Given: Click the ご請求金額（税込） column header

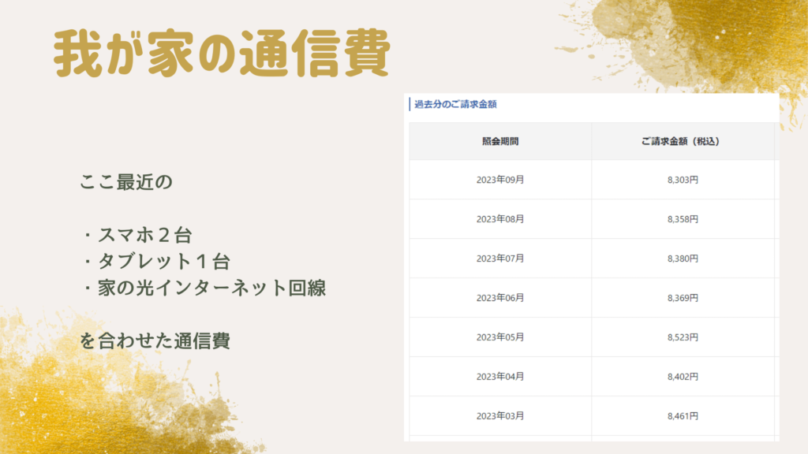Looking at the screenshot, I should coord(683,141).
